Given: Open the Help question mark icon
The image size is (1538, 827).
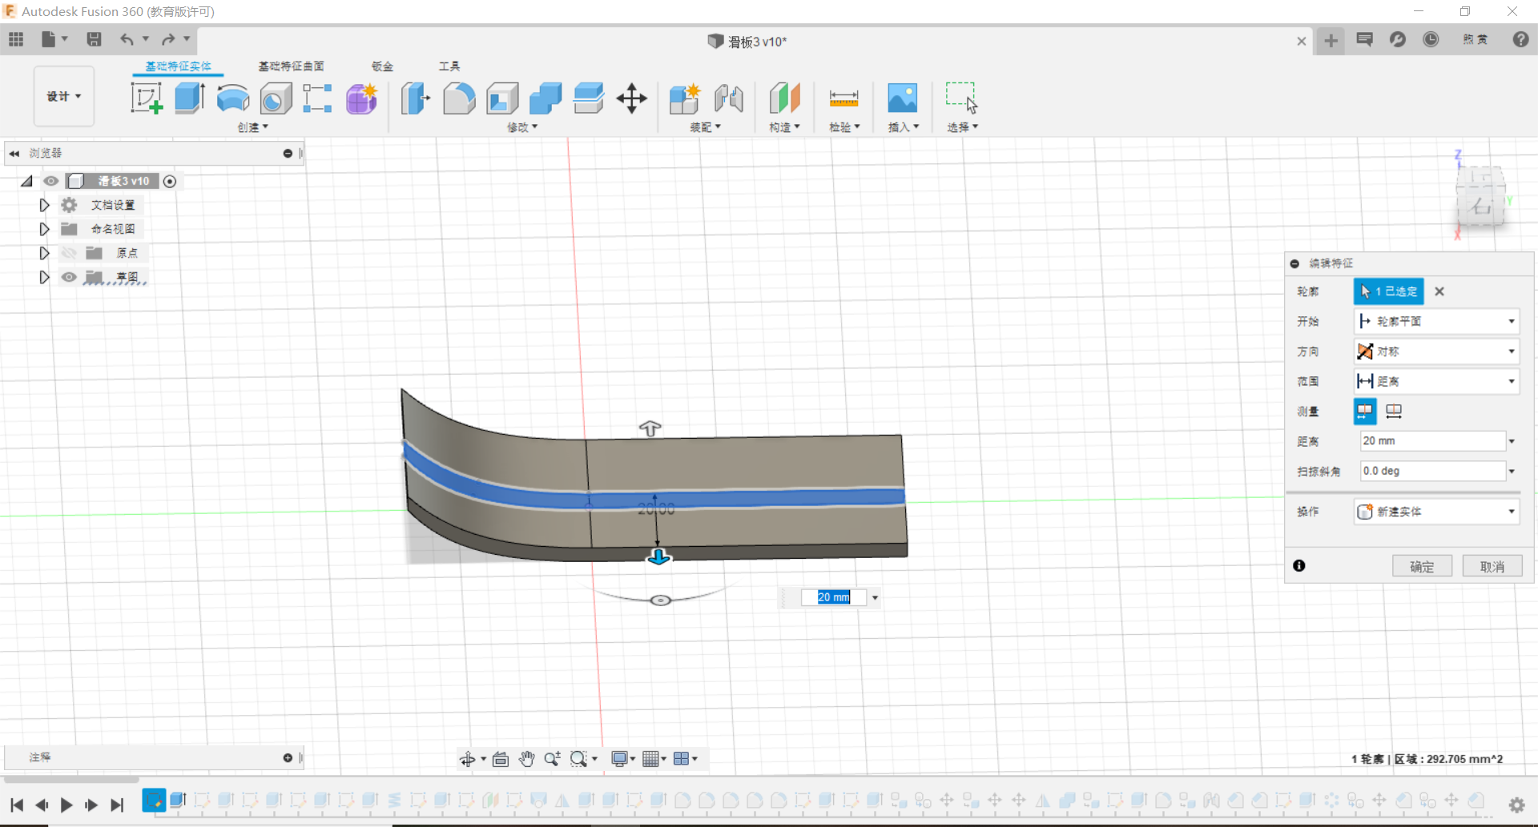Looking at the screenshot, I should pos(1520,39).
